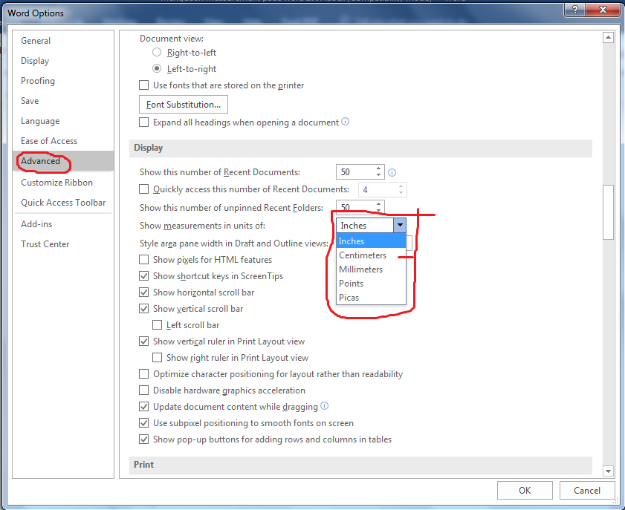Click info icon beside Update document while dragging
The image size is (625, 510).
click(x=325, y=406)
